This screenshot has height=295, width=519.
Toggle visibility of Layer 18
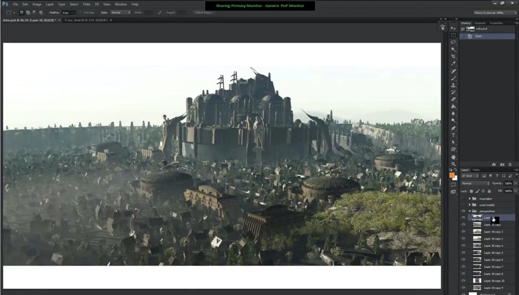463,218
